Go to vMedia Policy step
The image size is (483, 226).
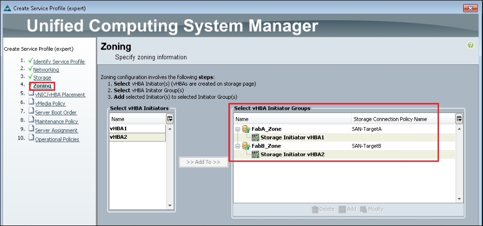(50, 104)
